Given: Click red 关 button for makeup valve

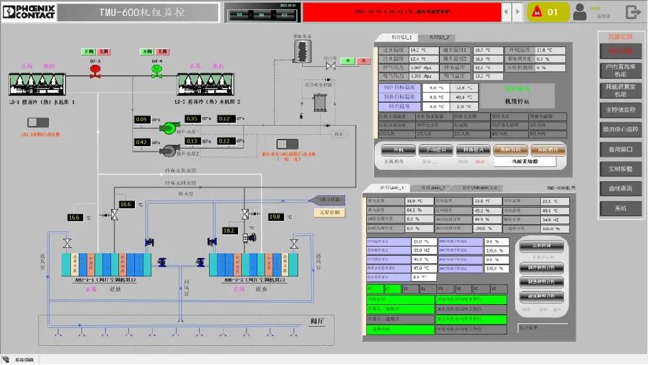Looking at the screenshot, I should pyautogui.click(x=363, y=61).
